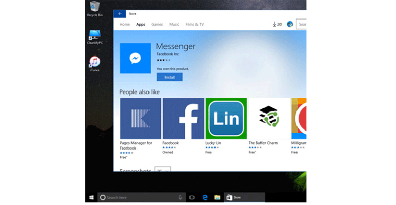Viewport: 396px width, 205px height.
Task: Open the Films & TV tab
Action: coord(194,24)
